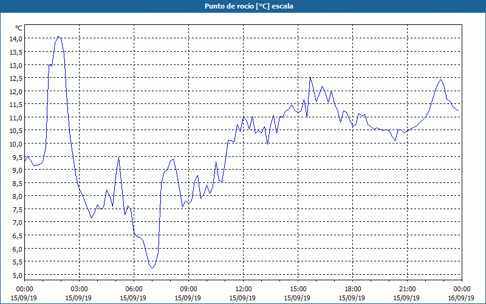This screenshot has width=486, height=304.
Task: Pick the 09:00 time axis label
Action: click(188, 289)
